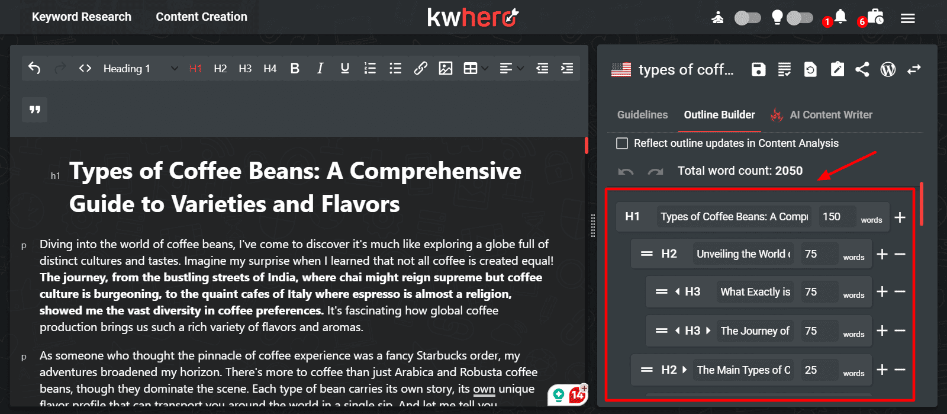This screenshot has height=414, width=947.
Task: Open the Keyword Research menu
Action: [82, 17]
